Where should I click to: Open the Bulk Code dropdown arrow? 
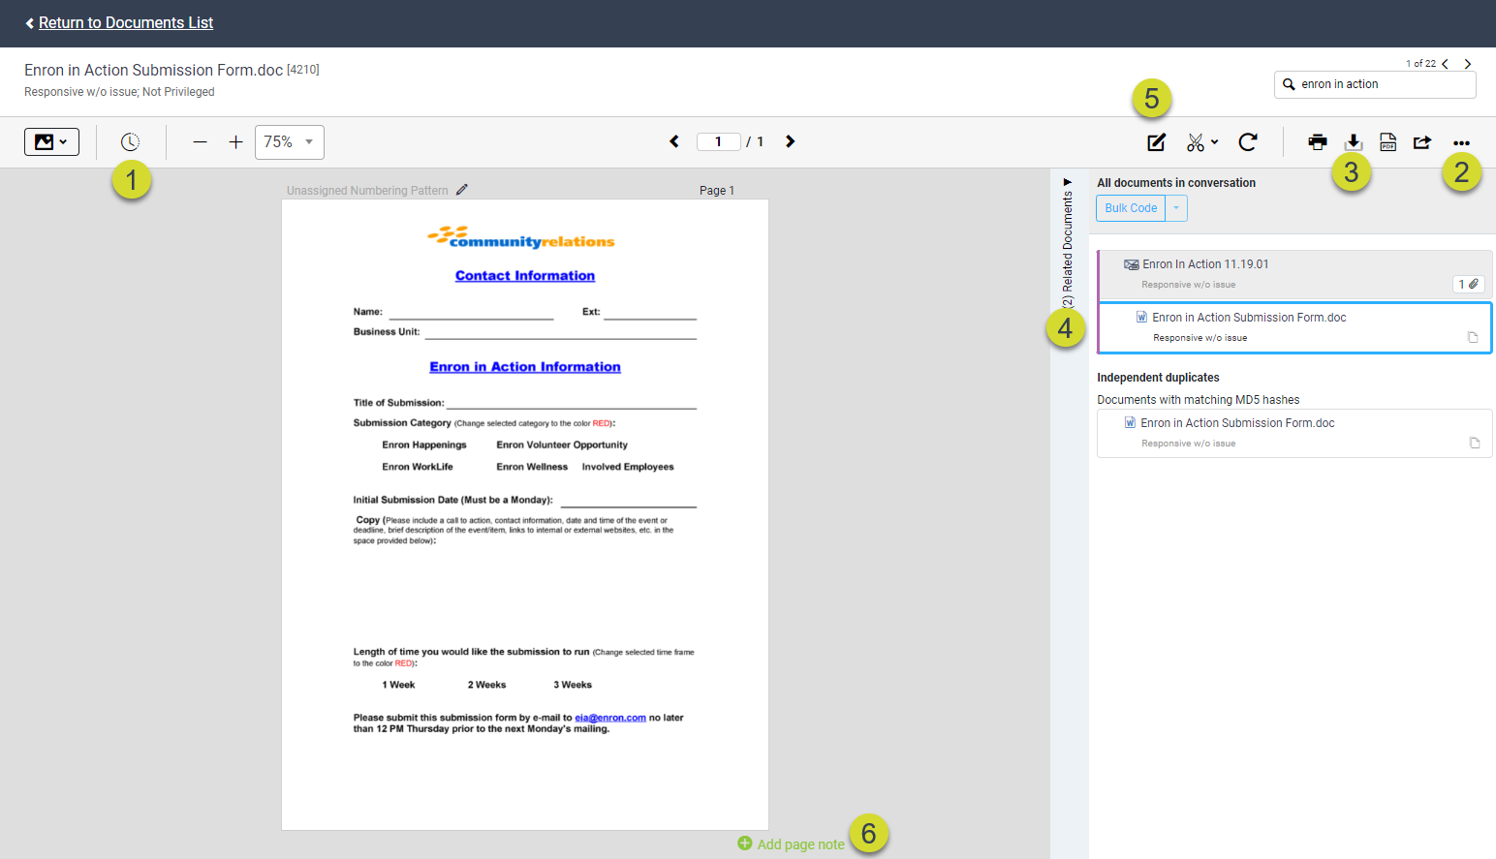pos(1176,208)
